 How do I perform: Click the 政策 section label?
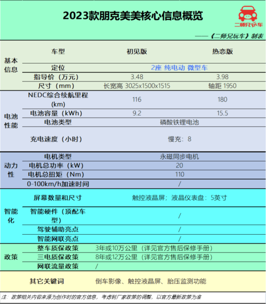coord(11,257)
